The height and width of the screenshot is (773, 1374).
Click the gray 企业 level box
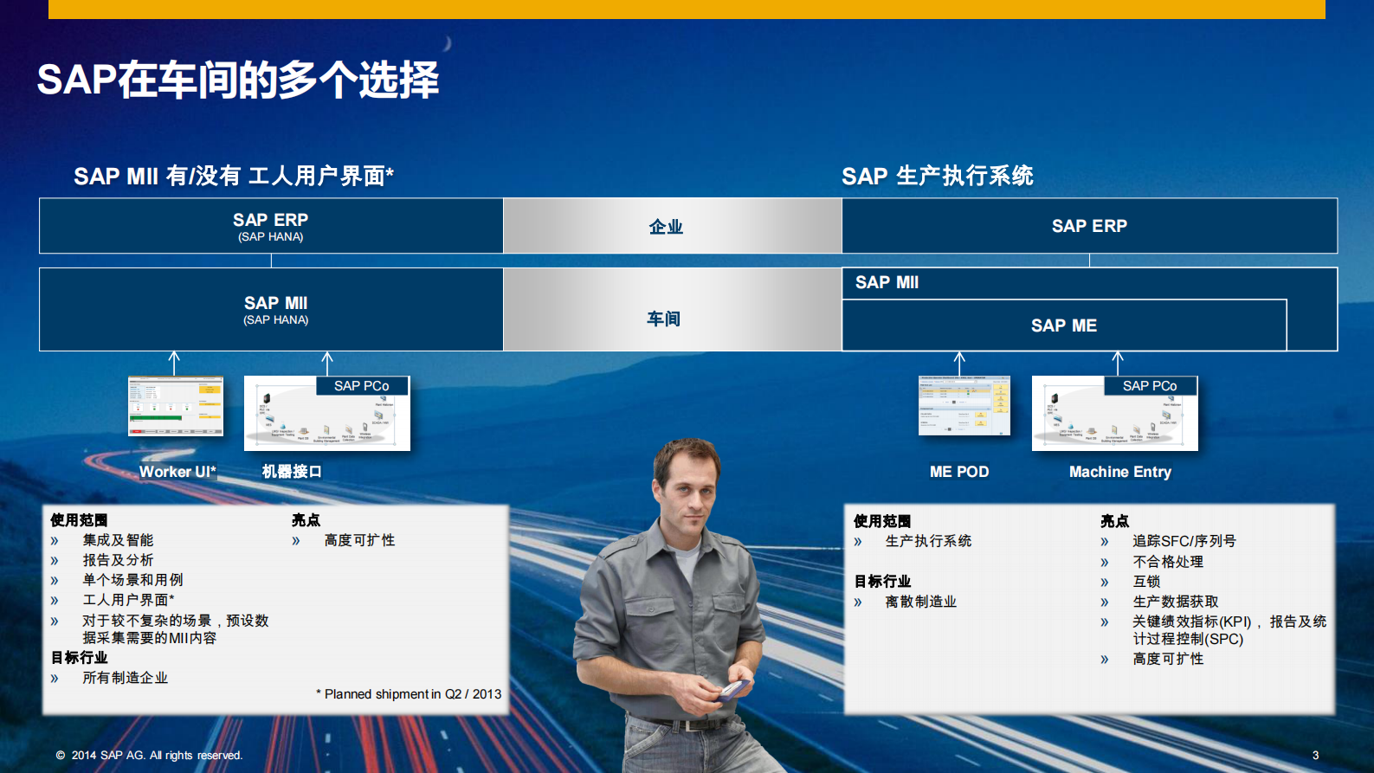673,226
